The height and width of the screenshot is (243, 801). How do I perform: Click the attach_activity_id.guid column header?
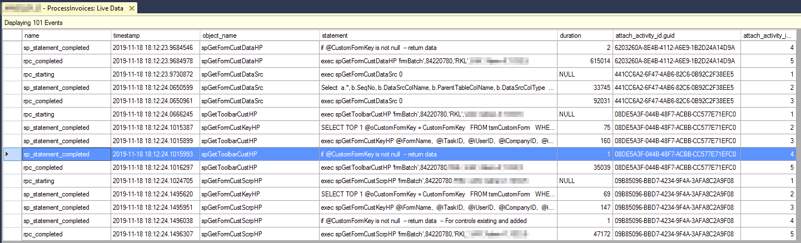click(676, 35)
